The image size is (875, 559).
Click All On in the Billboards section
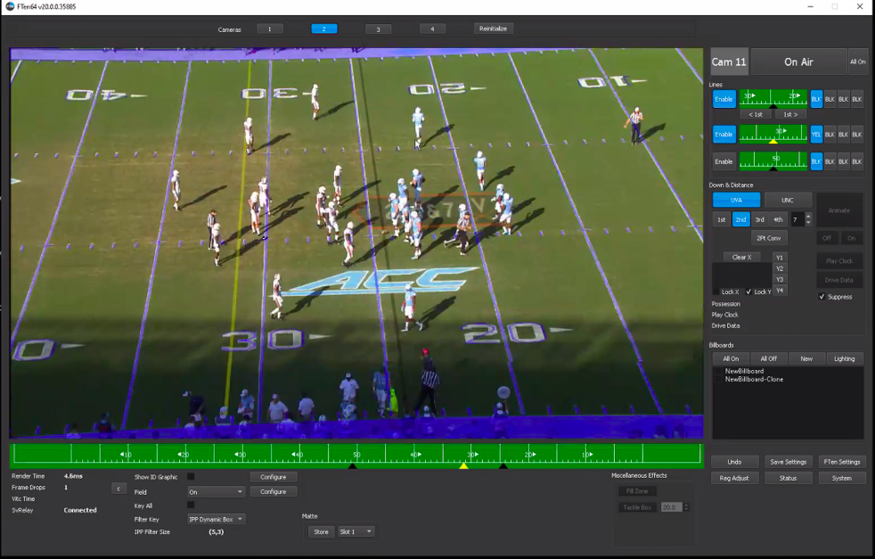click(x=731, y=359)
